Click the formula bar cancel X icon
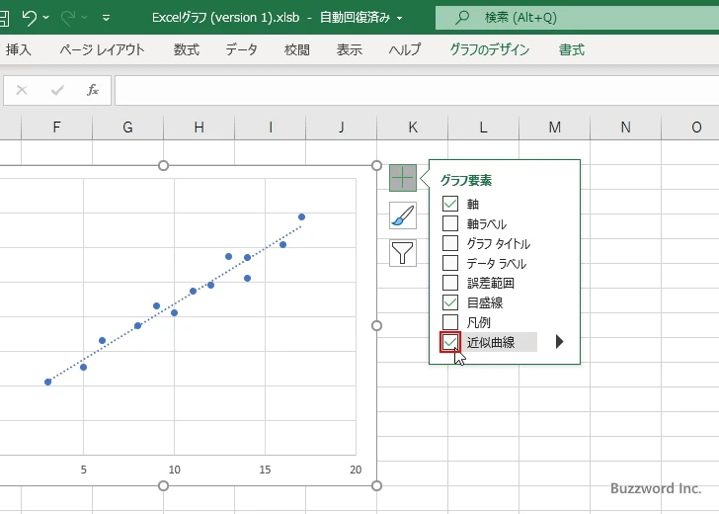Screen dimensions: 719x514 (x=22, y=90)
